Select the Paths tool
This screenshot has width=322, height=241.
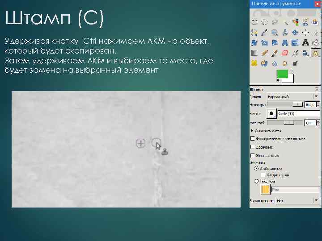(254, 33)
